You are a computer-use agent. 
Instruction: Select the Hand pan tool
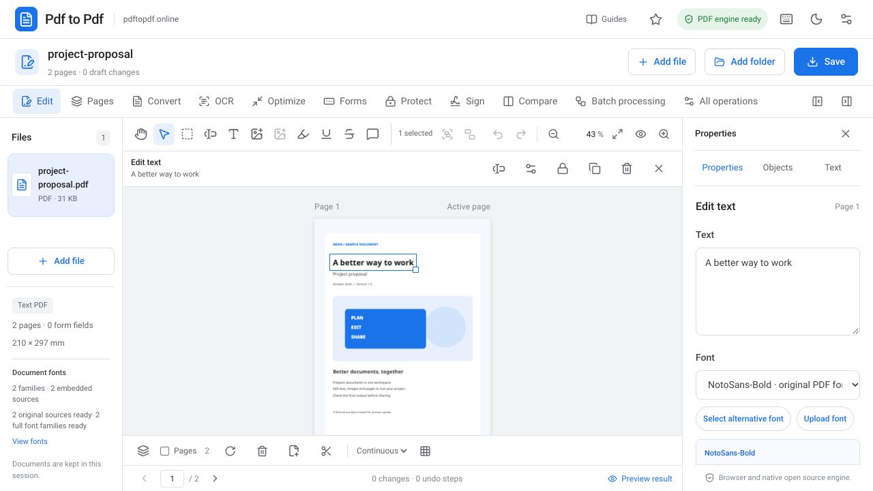click(140, 134)
